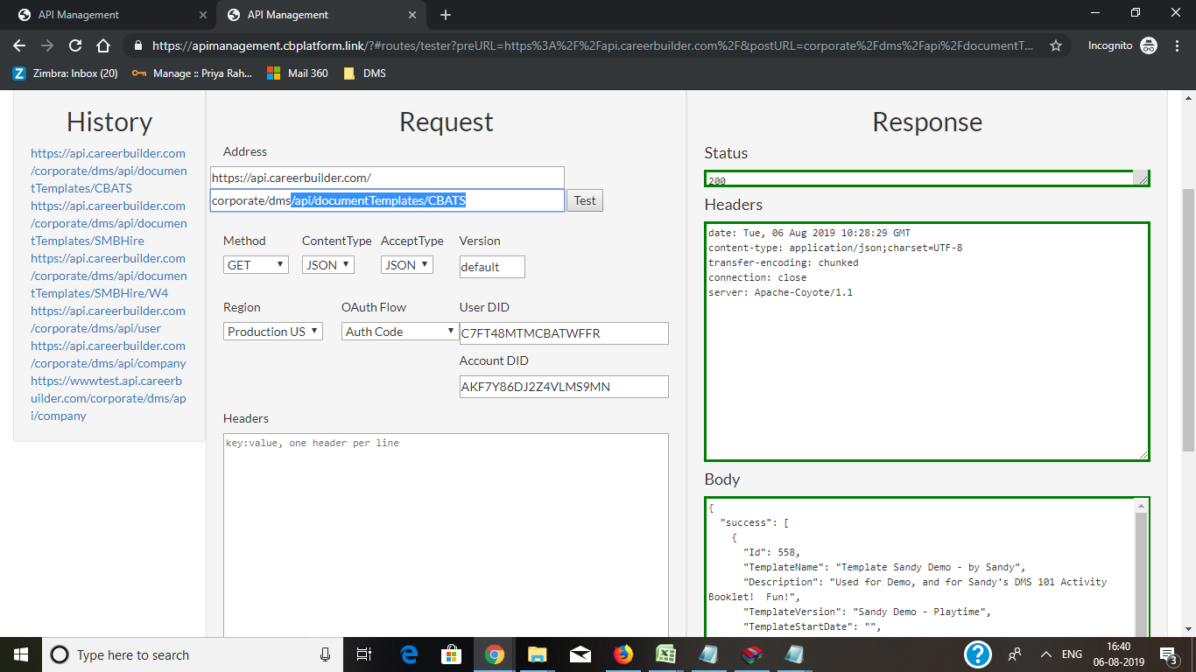Image resolution: width=1196 pixels, height=672 pixels.
Task: Open File Explorer from the taskbar
Action: click(537, 654)
